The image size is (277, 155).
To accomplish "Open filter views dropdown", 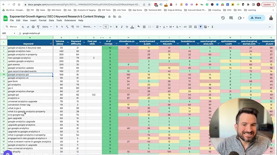I will click(x=206, y=27).
